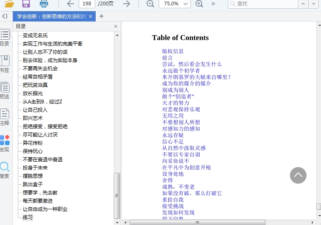321x225 pixels.
Task: Jump back to top with round arrow button
Action: click(298, 175)
